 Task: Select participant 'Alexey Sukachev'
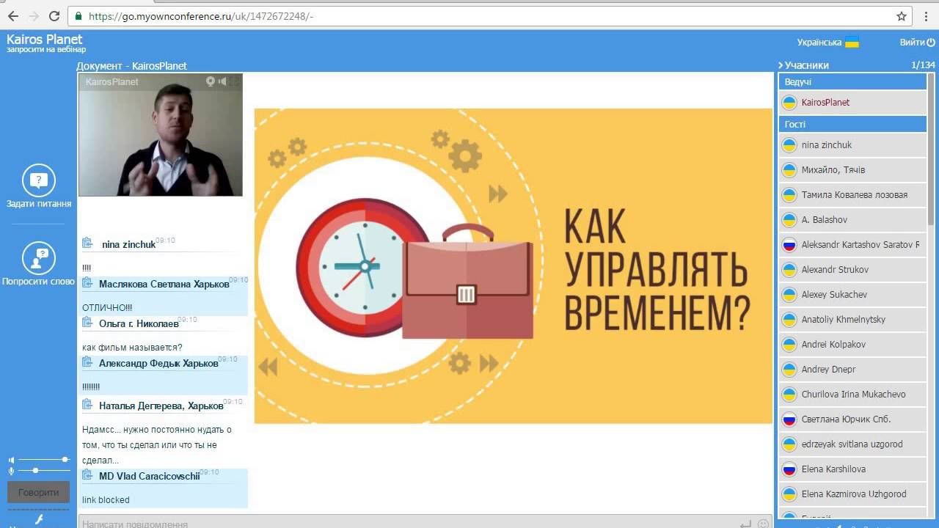[x=852, y=295]
